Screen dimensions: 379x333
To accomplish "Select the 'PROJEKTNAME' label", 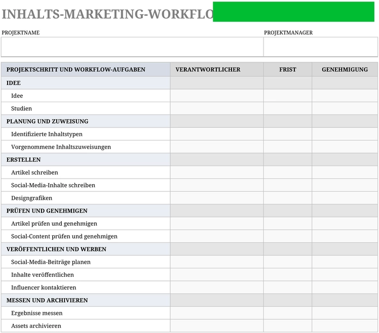I will coord(21,33).
